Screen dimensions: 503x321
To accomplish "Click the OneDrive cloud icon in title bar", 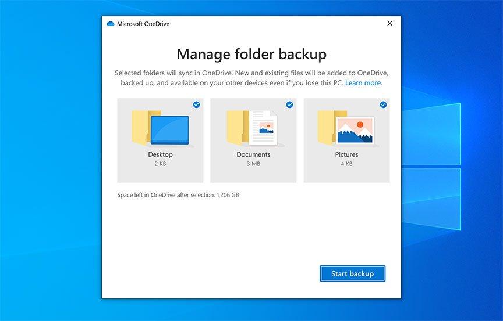I will coord(111,24).
